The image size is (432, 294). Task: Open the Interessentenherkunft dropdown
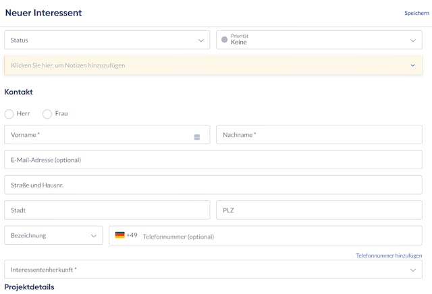point(213,270)
